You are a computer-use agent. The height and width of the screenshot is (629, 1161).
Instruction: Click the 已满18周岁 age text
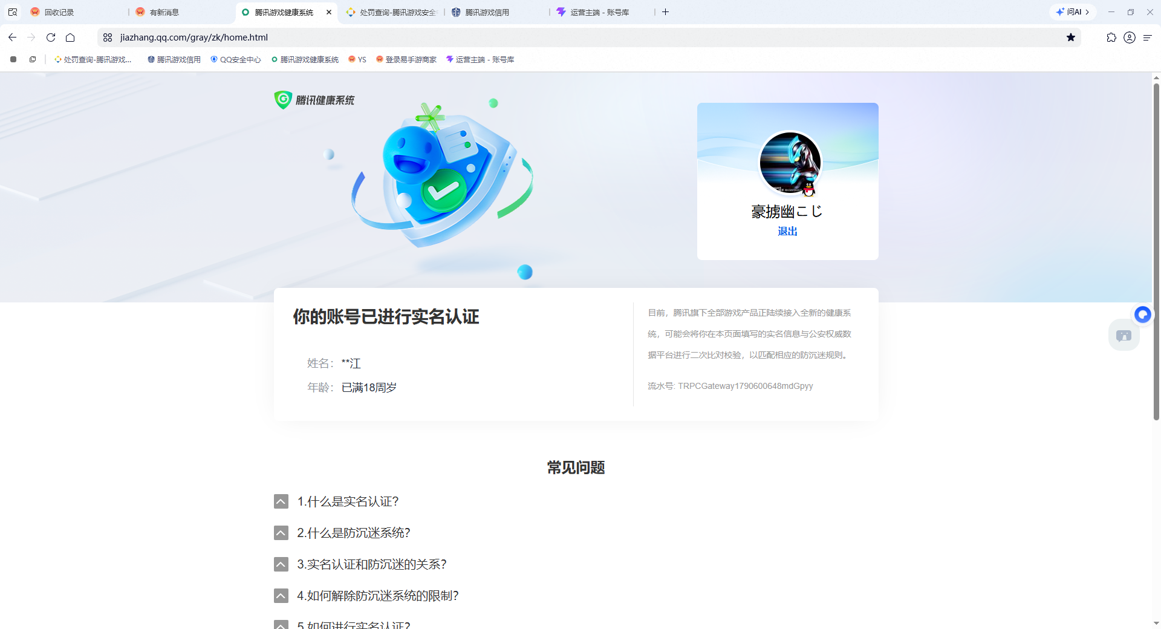coord(369,387)
